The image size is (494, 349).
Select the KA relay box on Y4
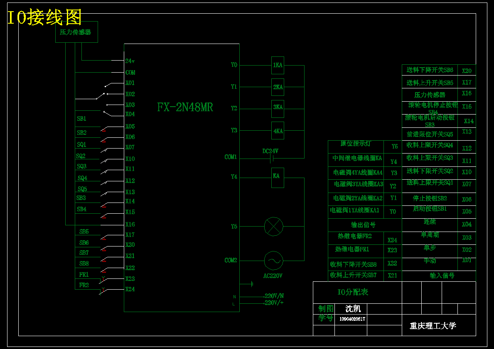[x=278, y=178]
